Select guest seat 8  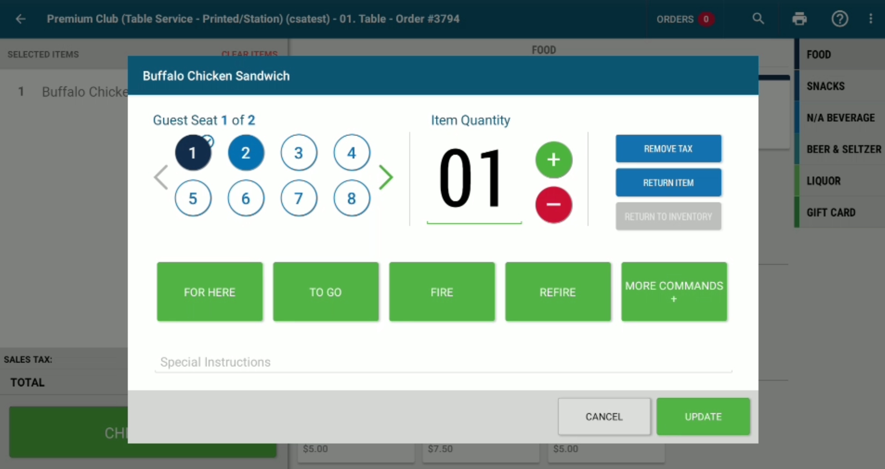click(x=352, y=198)
